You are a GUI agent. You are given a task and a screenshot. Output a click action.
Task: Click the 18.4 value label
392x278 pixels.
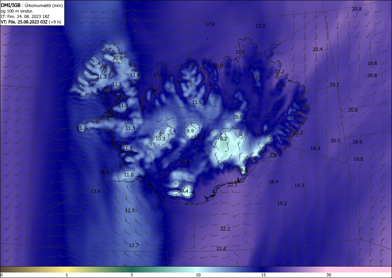(x=273, y=182)
